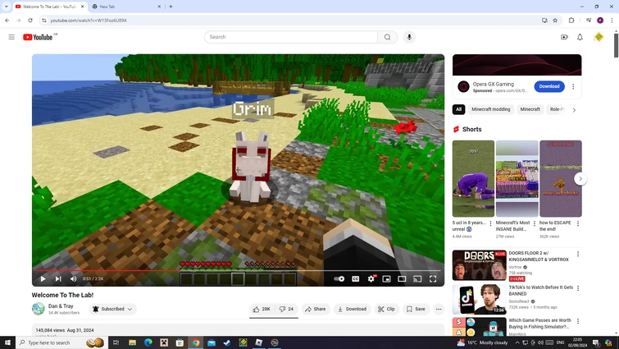Click the address bar URL
This screenshot has height=349, width=619.
click(x=89, y=21)
